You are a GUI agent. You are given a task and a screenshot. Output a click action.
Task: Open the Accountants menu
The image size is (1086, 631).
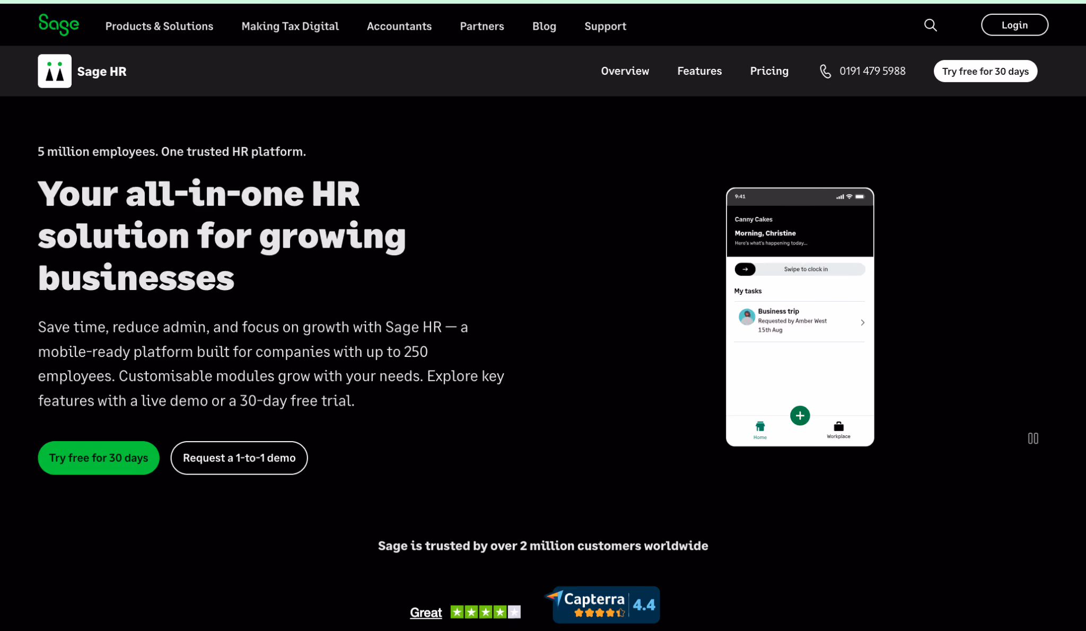pos(399,26)
